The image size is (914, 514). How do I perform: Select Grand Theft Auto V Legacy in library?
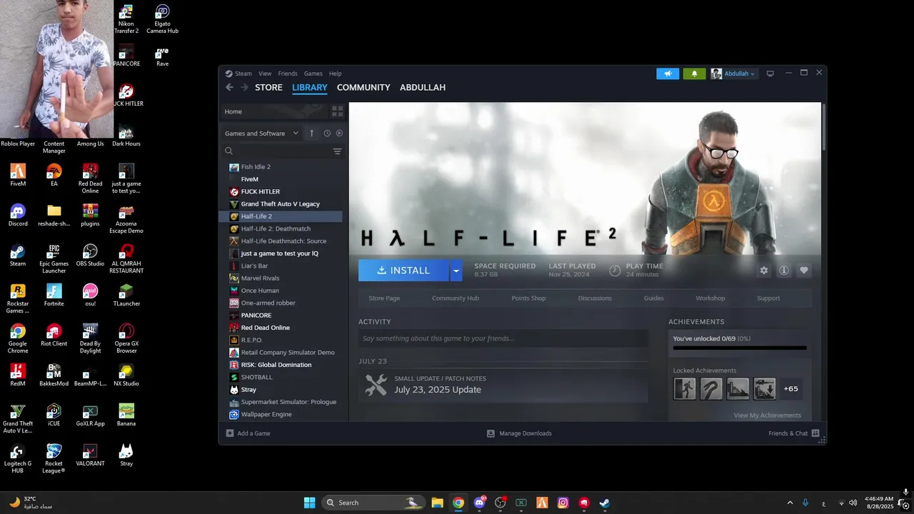tap(280, 204)
